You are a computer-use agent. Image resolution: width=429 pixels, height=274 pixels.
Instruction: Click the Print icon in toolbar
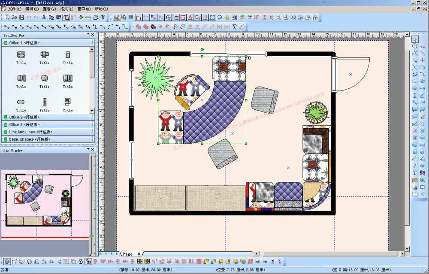coord(96,18)
